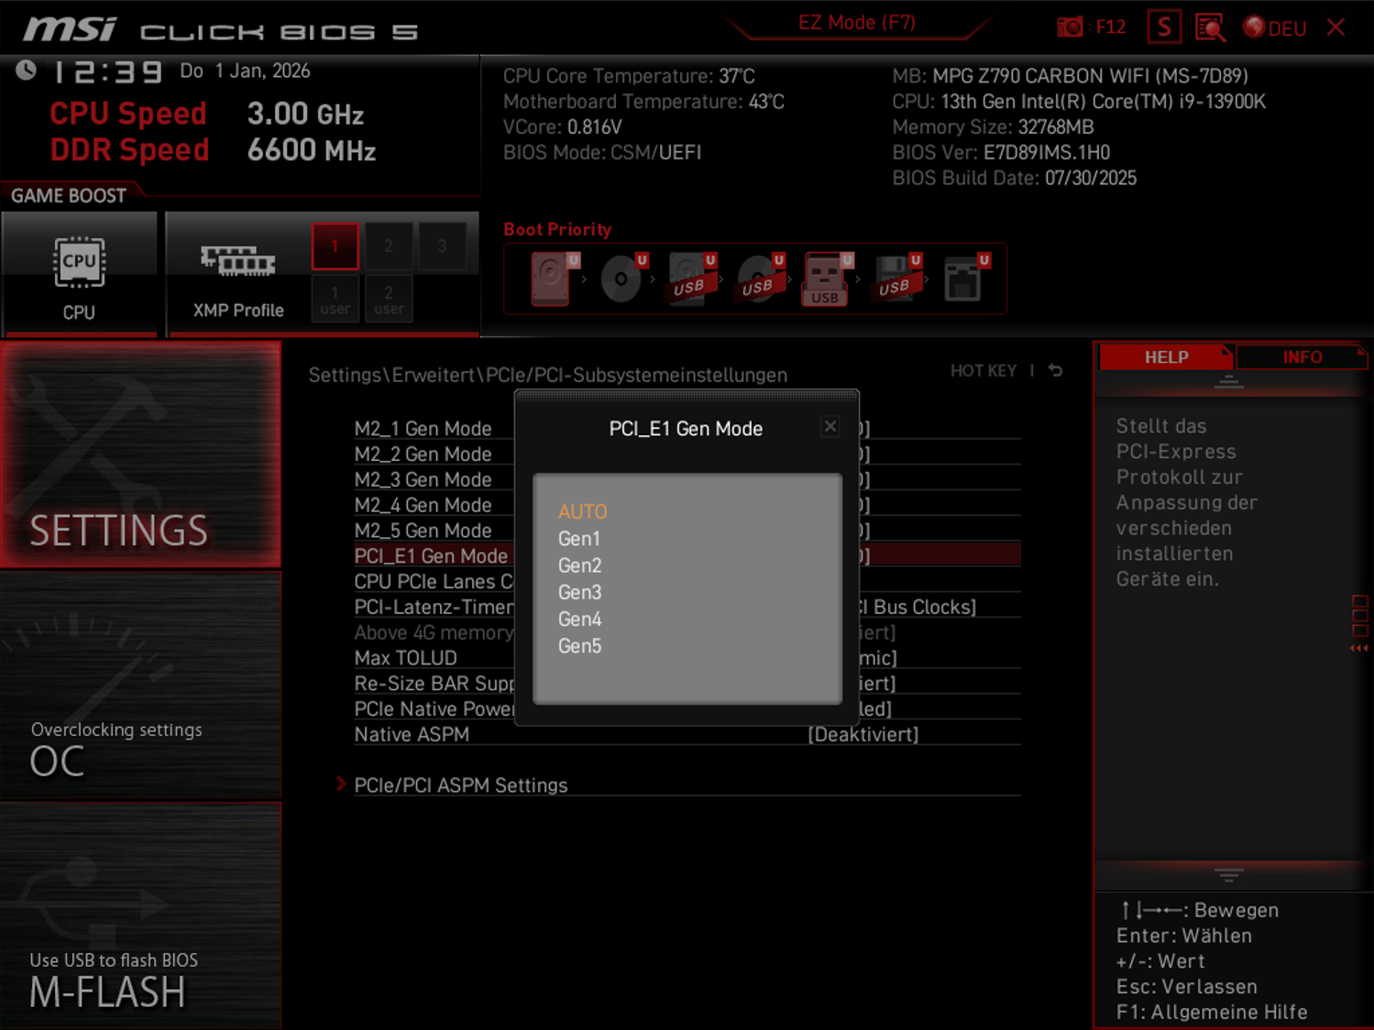
Task: Select the Max TOLUD setting row
Action: point(687,658)
